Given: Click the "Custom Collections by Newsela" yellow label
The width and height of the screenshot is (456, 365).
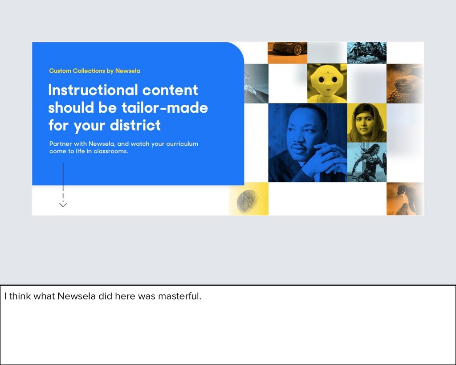Looking at the screenshot, I should (94, 71).
